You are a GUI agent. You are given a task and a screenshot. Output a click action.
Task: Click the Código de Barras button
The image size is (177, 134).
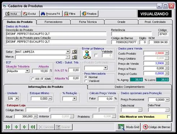pyautogui.click(x=156, y=127)
